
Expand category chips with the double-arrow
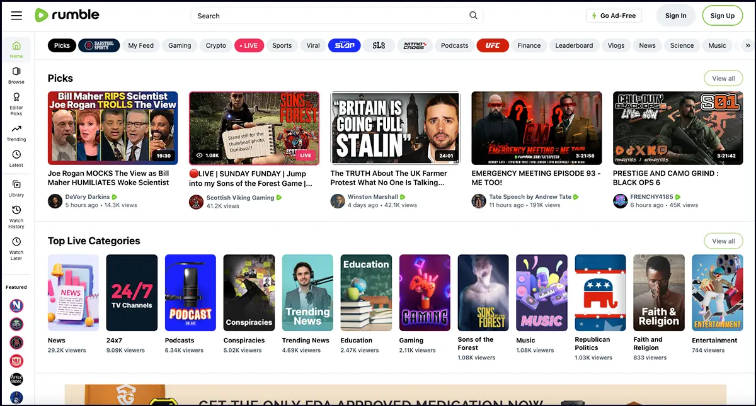tap(748, 45)
